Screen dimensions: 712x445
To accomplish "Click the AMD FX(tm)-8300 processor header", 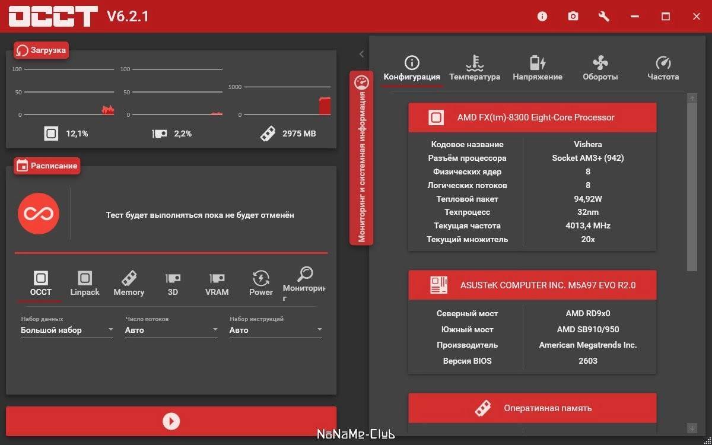I will (x=532, y=117).
